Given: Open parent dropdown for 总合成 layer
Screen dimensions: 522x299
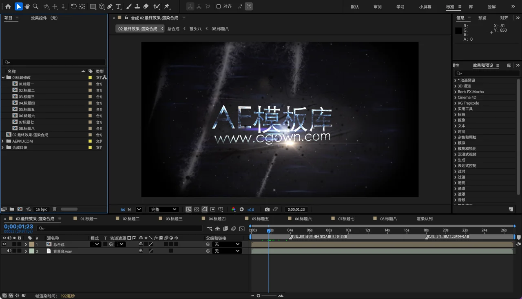Looking at the screenshot, I should click(227, 244).
